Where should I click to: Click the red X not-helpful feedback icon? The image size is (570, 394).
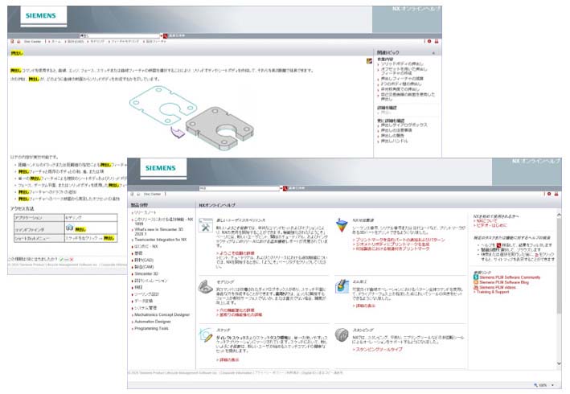[72, 260]
